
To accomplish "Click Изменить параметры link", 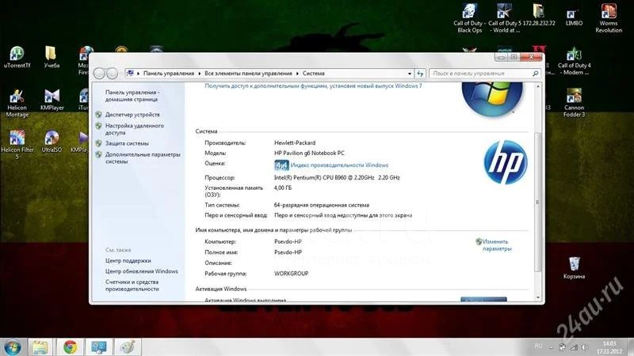I will click(x=497, y=245).
